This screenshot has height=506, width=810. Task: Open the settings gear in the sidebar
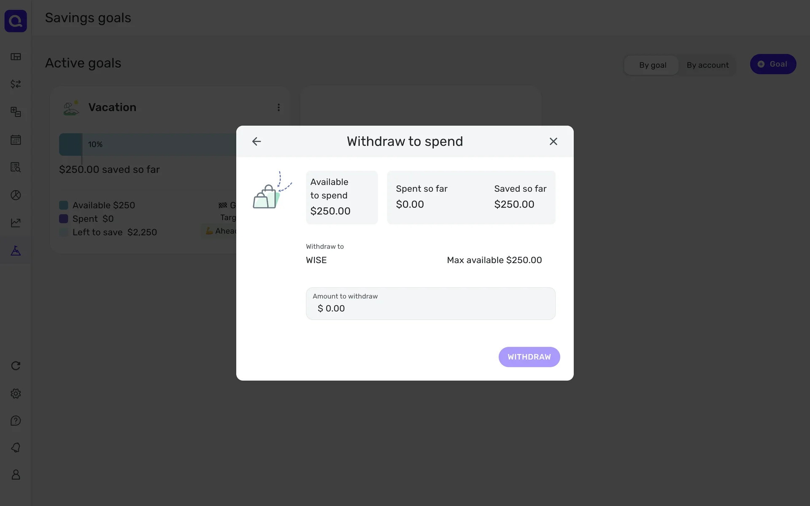pyautogui.click(x=16, y=393)
